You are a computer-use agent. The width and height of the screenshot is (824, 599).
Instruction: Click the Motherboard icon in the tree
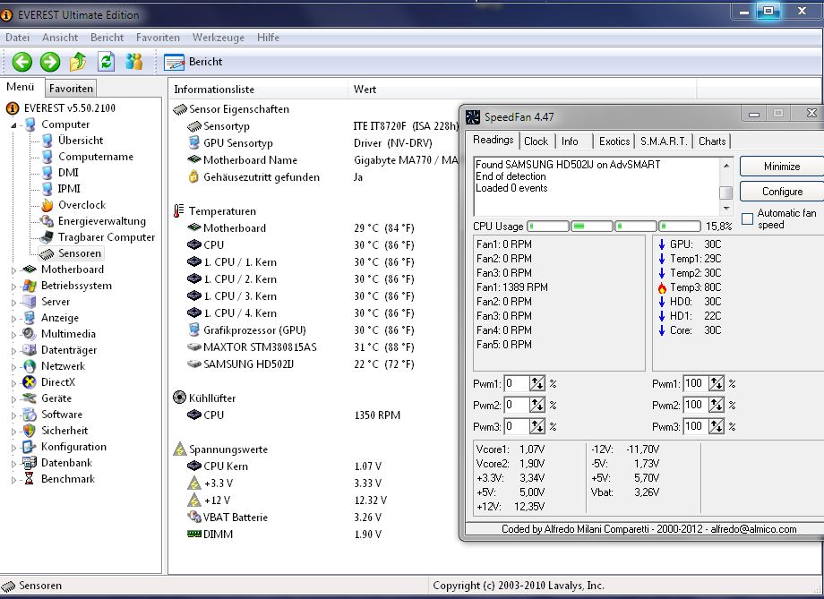point(30,270)
